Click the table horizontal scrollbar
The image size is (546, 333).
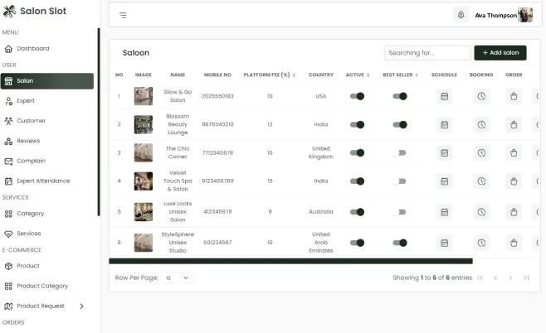click(x=290, y=261)
